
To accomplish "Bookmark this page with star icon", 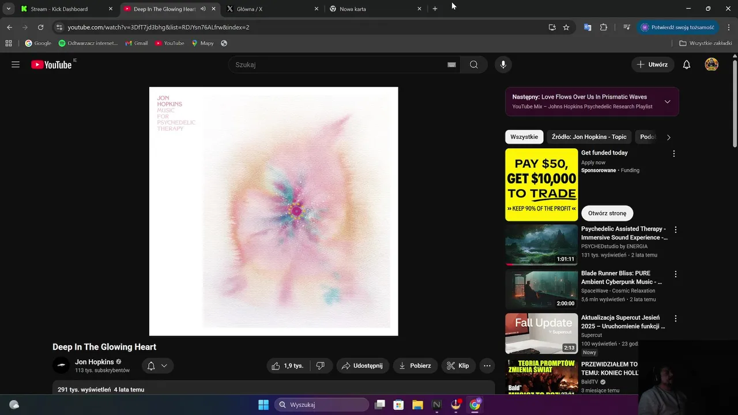I will coord(566,27).
